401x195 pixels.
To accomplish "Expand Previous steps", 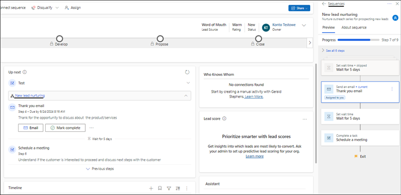I will [x=100, y=169].
